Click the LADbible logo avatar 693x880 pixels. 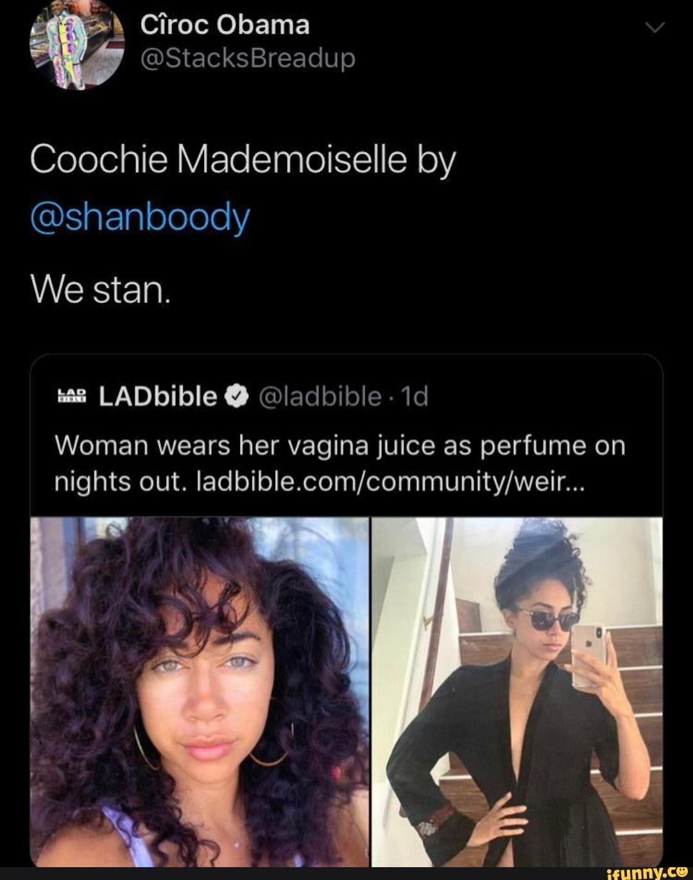point(71,396)
